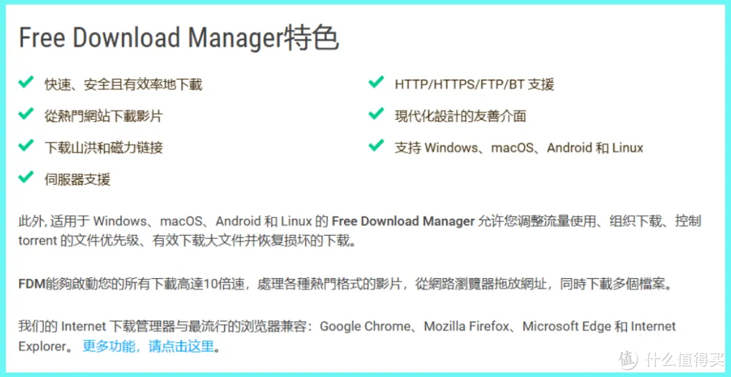Select the Free Download Manager特色 heading

click(x=179, y=39)
